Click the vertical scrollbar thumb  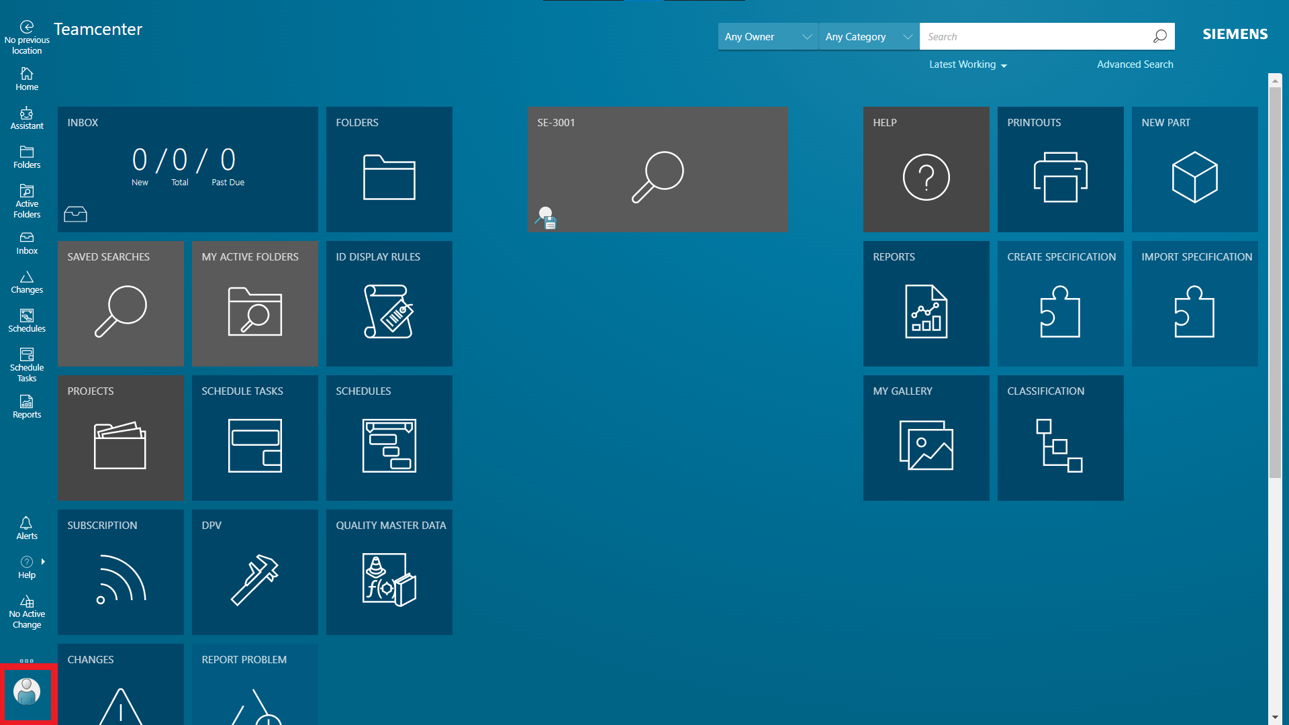[1275, 282]
